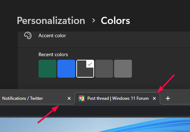
Task: Click the Colors breadcrumb heading
Action: click(x=115, y=20)
